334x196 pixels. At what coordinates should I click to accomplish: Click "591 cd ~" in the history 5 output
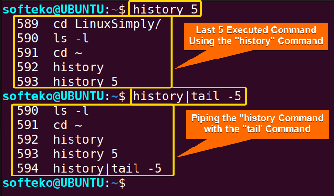tap(50, 52)
